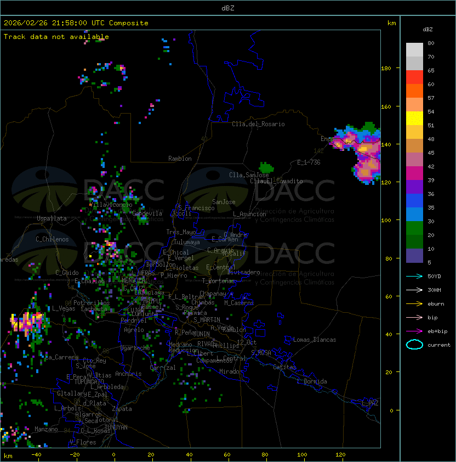Click the Lomas_Blancas location label
Screen dimensions: 456x462
[315, 340]
